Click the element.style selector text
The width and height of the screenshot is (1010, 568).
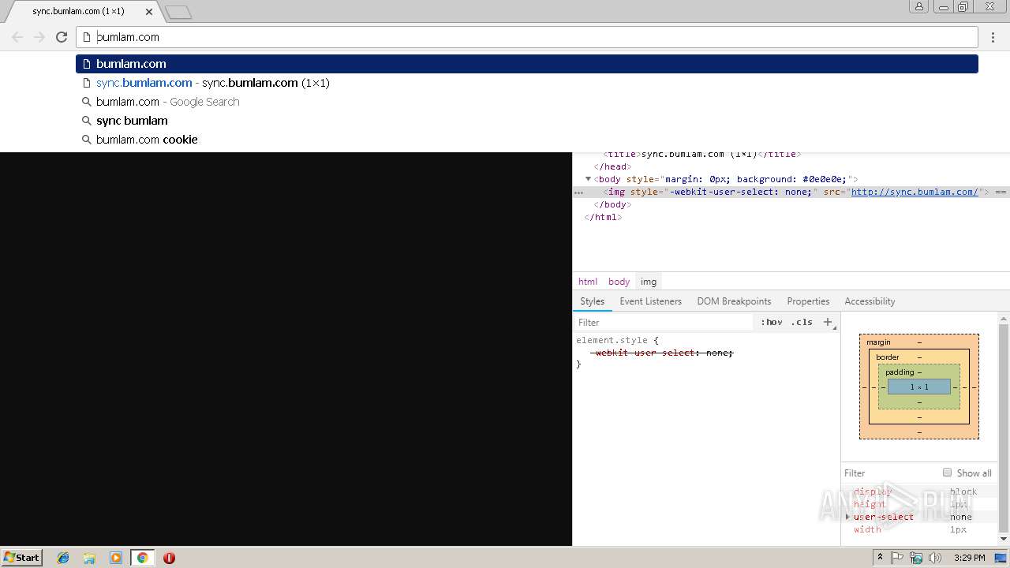pyautogui.click(x=612, y=340)
